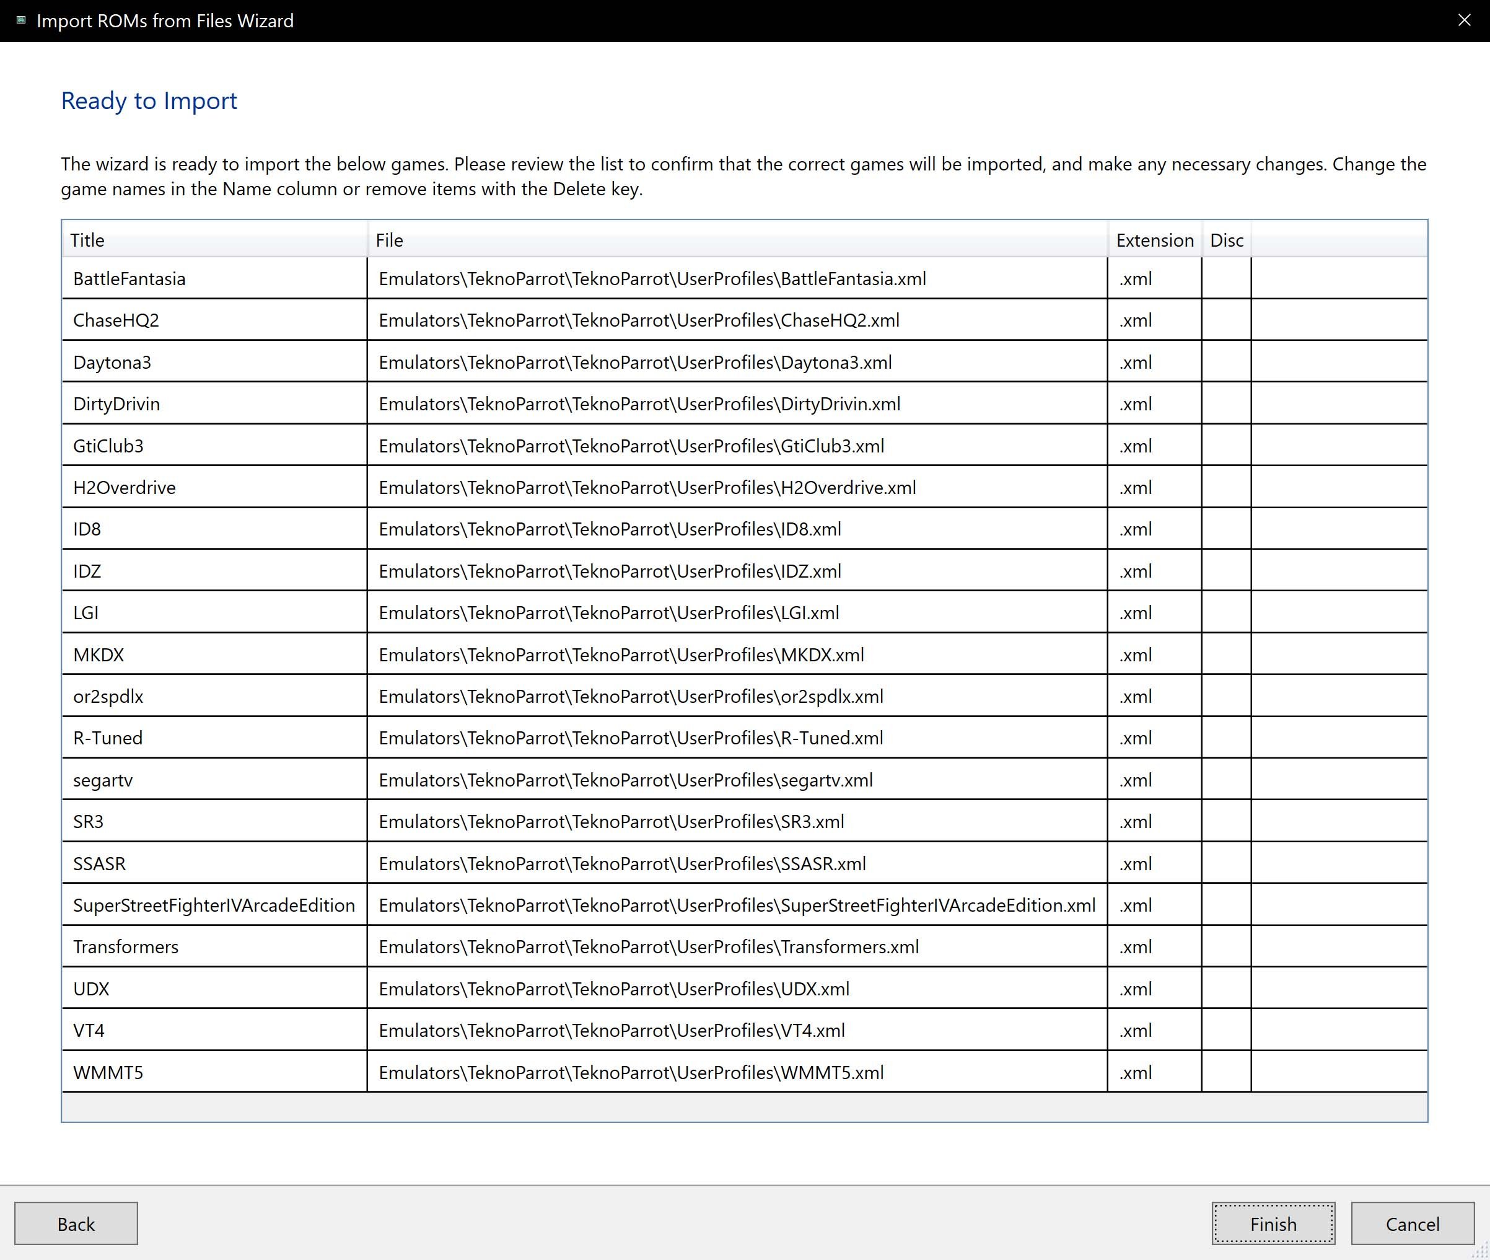Viewport: 1490px width, 1260px height.
Task: Select the GtiClub3 title cell
Action: click(215, 446)
